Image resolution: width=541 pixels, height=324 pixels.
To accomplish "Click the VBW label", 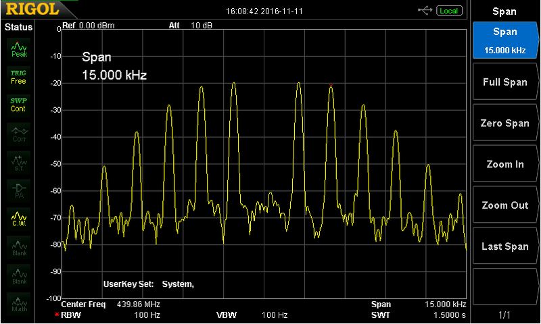I will (x=227, y=315).
